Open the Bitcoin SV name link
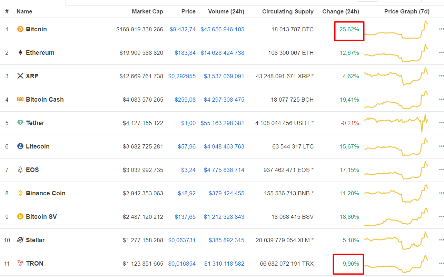 coord(41,217)
